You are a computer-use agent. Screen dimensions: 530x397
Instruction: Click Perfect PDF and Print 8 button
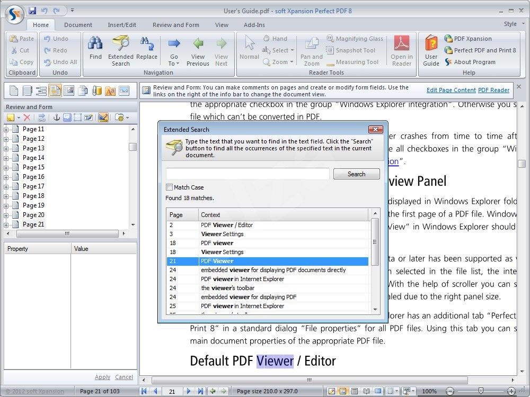point(480,50)
